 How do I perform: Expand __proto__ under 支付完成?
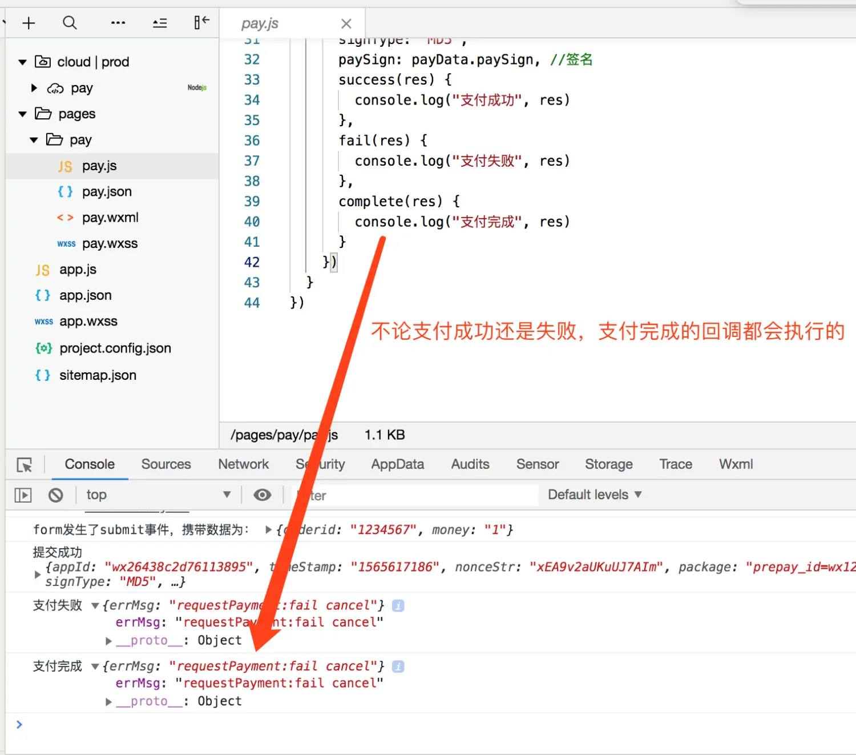[108, 702]
